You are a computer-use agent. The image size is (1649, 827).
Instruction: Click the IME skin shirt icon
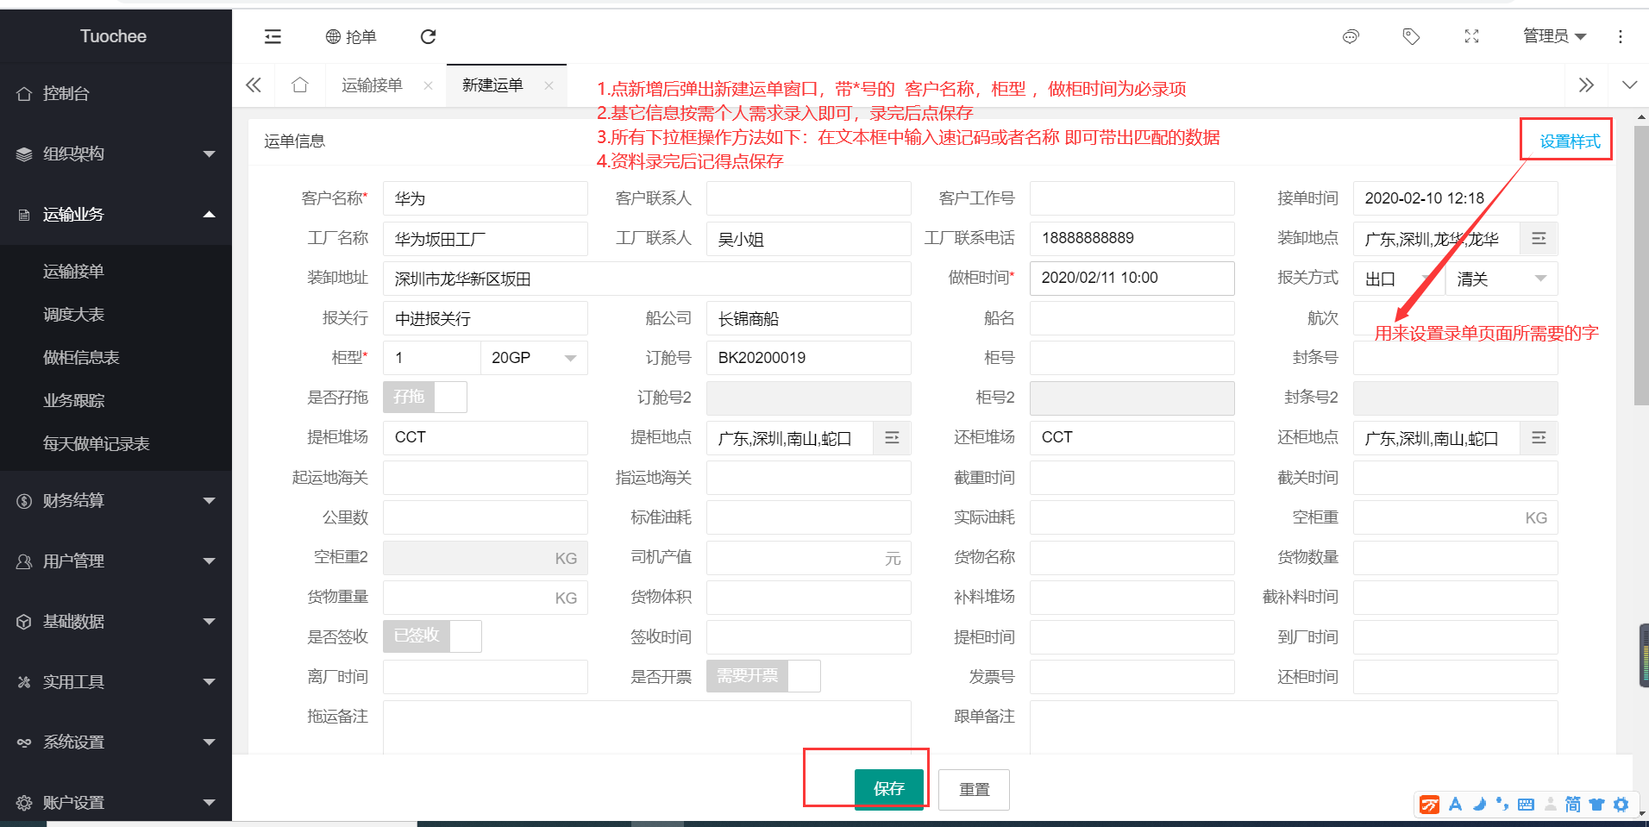1596,805
